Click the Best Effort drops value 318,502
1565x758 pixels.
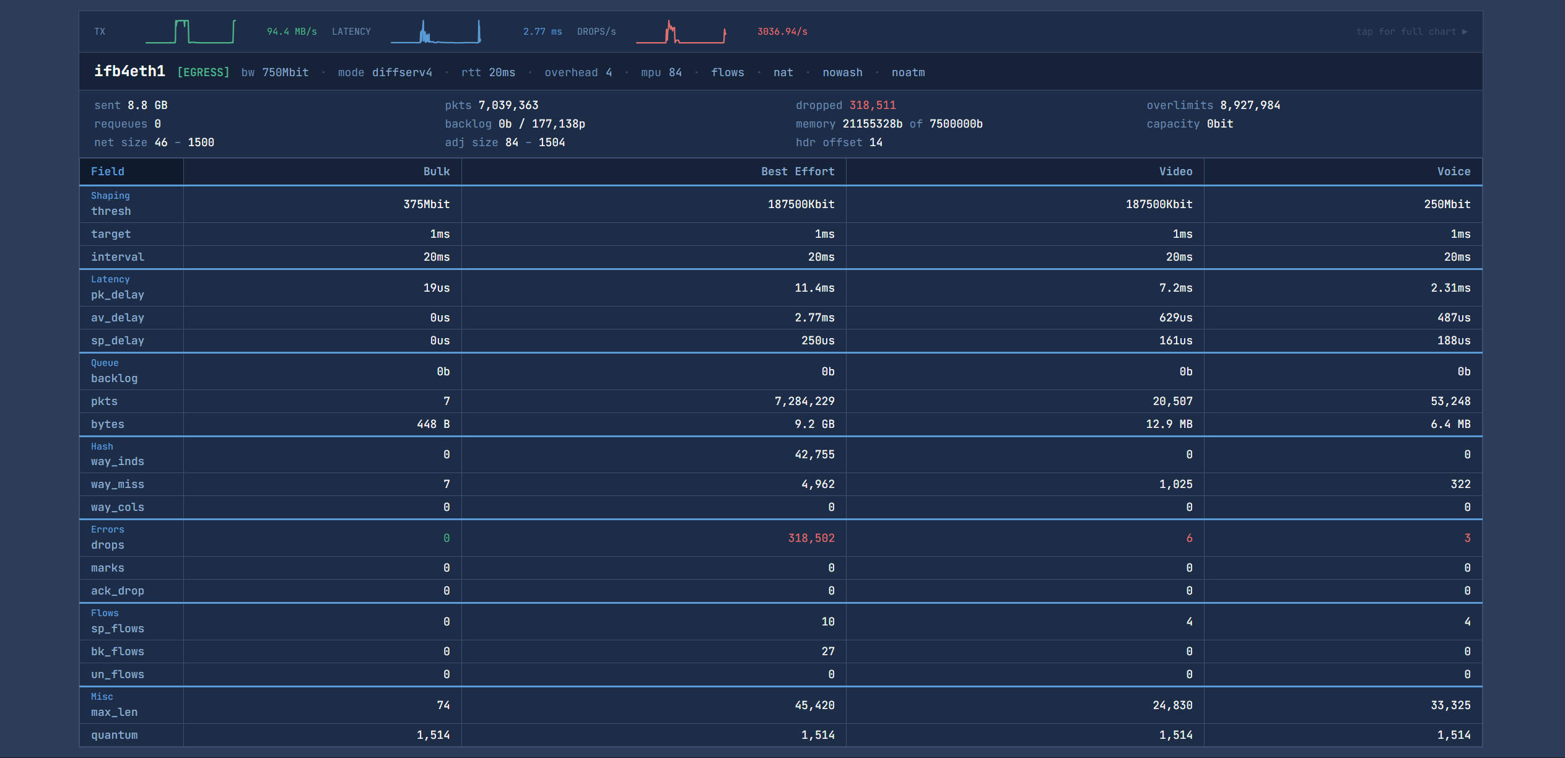coord(811,538)
